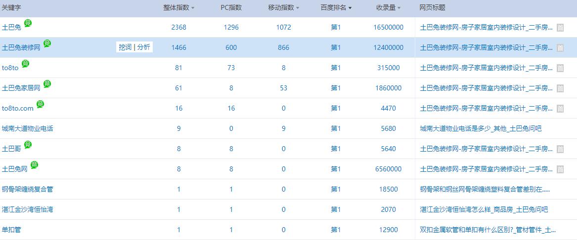Sort by 收录量 column
The width and height of the screenshot is (577, 240).
pyautogui.click(x=389, y=8)
